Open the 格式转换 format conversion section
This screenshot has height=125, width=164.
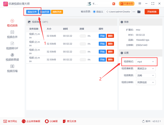(12, 23)
